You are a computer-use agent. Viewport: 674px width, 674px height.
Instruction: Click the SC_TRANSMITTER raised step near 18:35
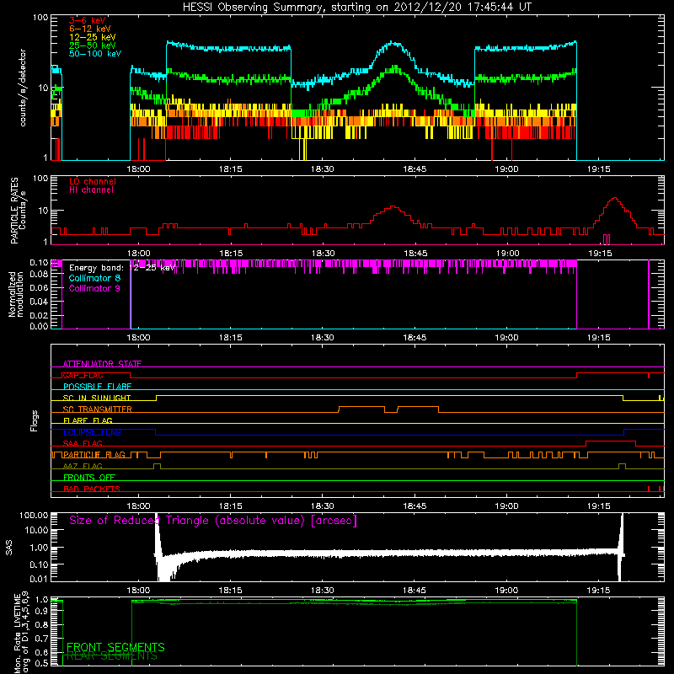[361, 407]
